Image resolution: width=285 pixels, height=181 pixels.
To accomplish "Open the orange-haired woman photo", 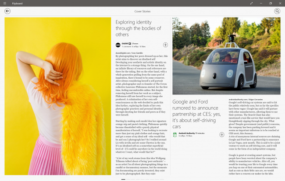I will 58,96.
